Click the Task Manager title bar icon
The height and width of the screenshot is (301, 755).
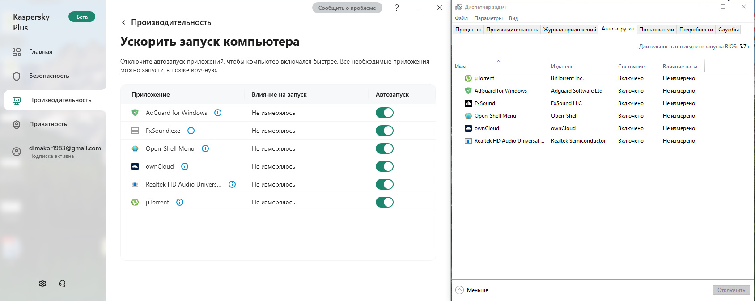459,7
